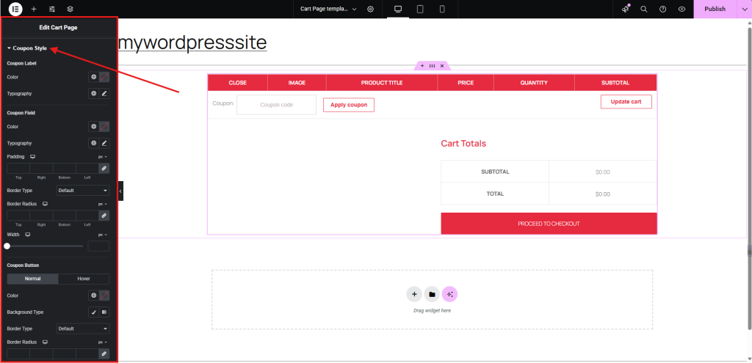Change Coupon Field Border Radius unit

[103, 204]
